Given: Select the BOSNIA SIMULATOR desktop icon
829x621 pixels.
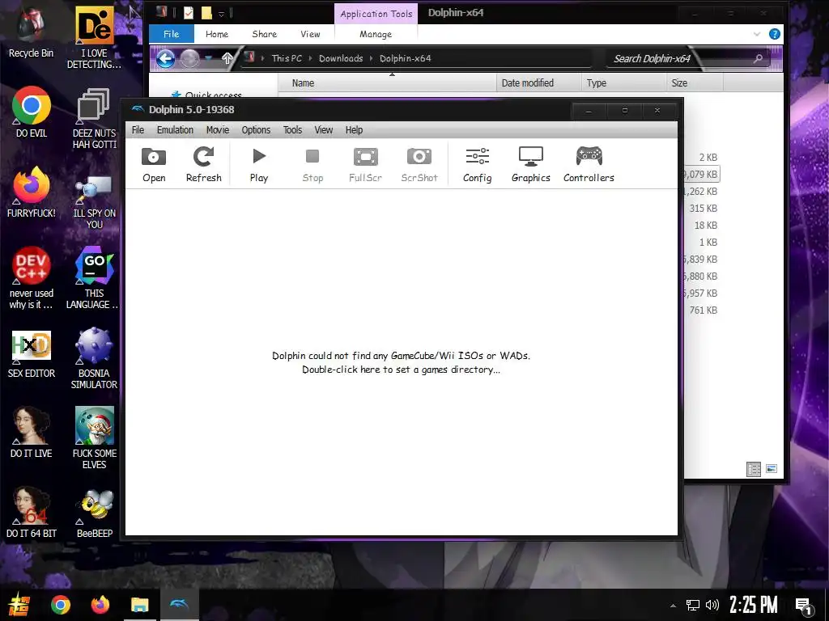Looking at the screenshot, I should click(94, 358).
